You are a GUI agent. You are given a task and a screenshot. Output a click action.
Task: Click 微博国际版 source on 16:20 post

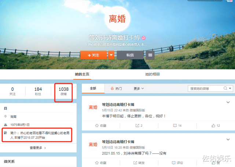click(137, 148)
